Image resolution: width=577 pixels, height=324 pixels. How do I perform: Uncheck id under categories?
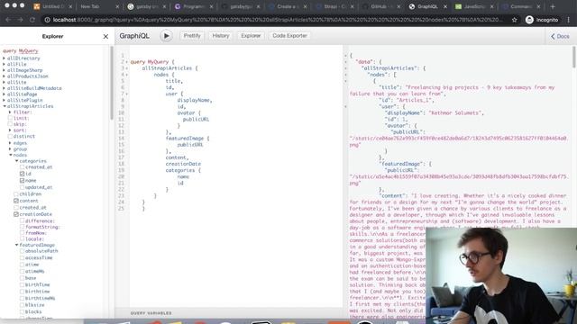click(x=22, y=174)
